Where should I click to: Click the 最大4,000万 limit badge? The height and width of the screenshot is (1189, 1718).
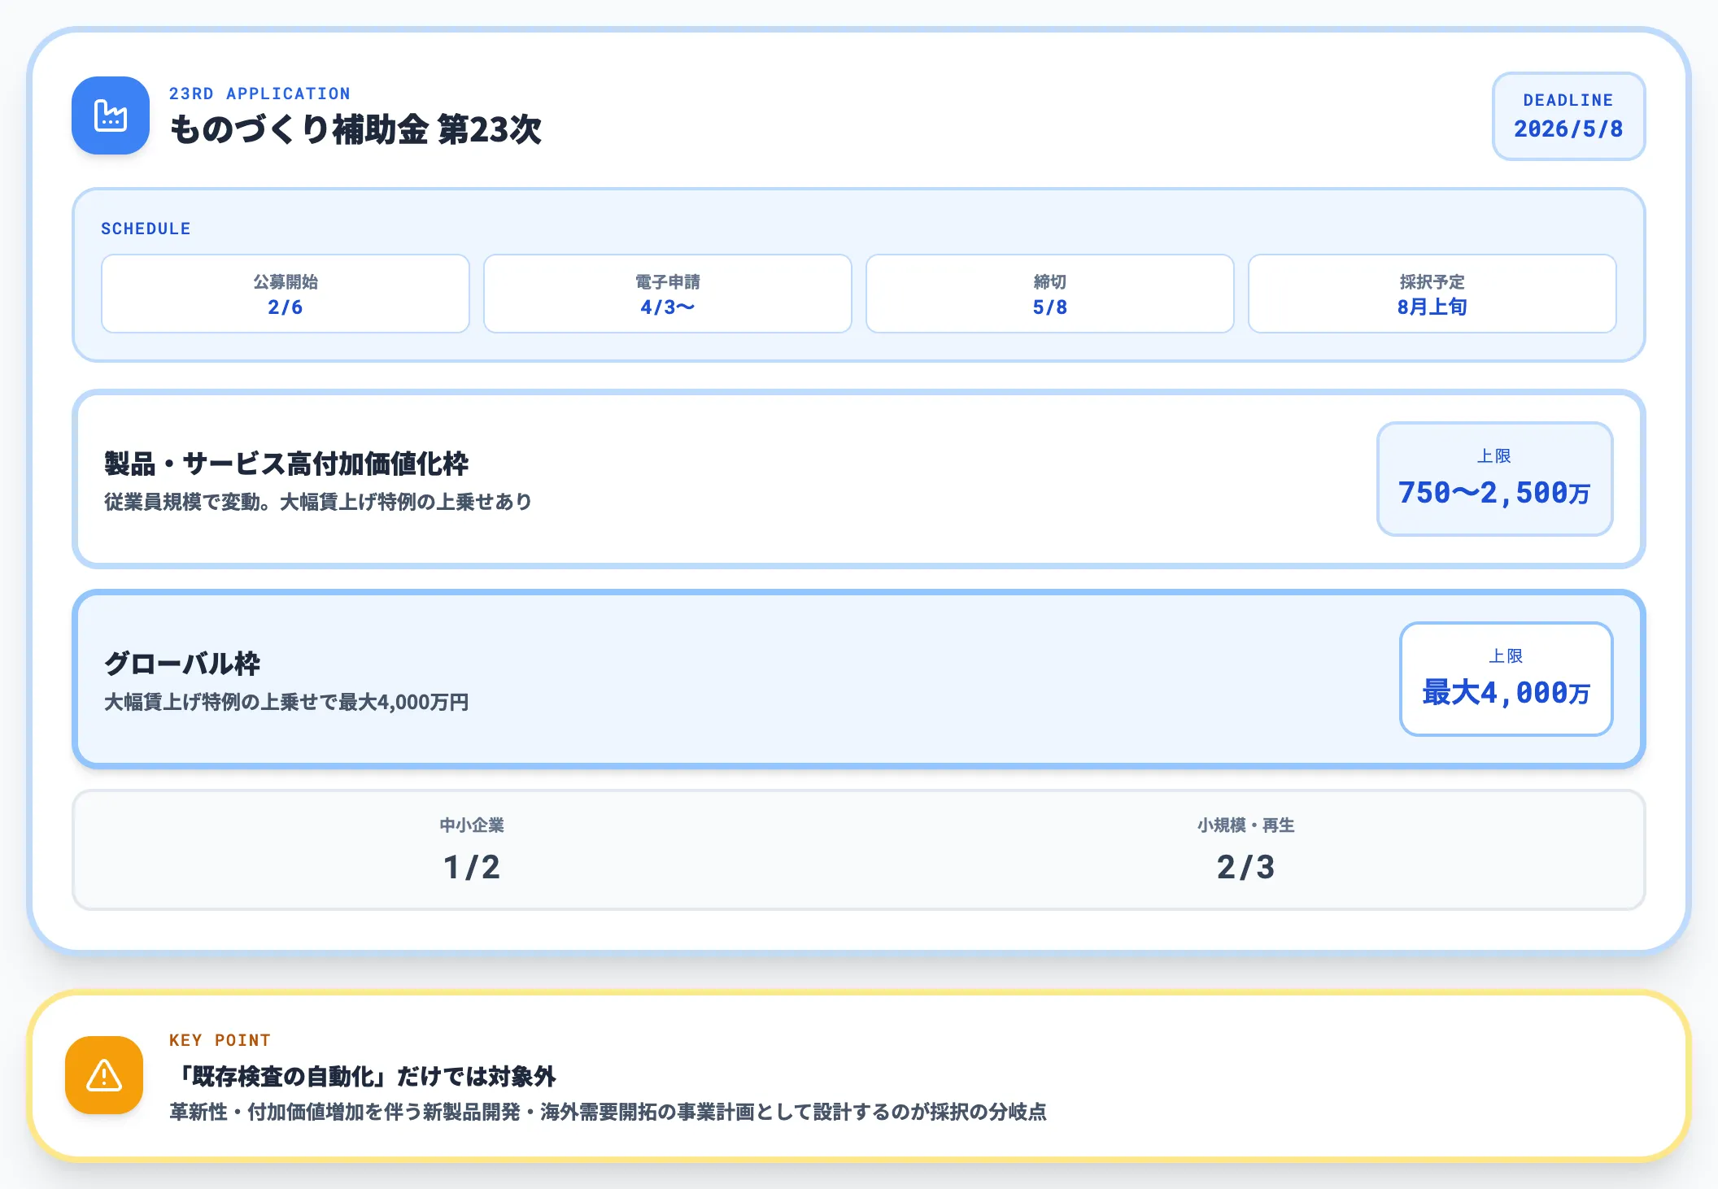[x=1506, y=679]
